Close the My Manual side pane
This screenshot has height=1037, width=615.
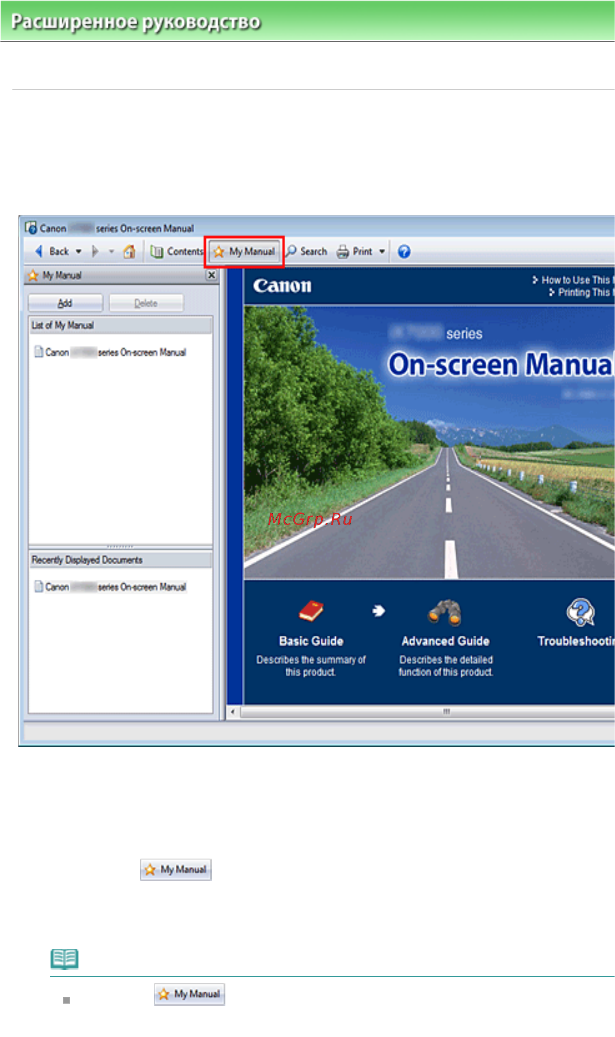pyautogui.click(x=211, y=275)
